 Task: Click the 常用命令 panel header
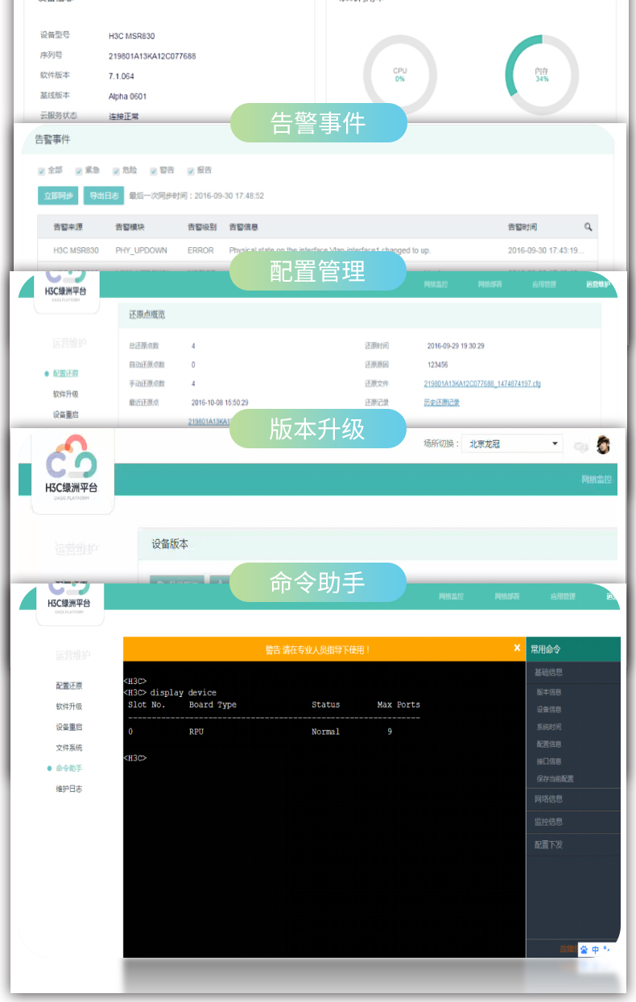573,649
